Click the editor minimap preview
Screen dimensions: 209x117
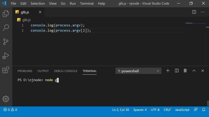pos(195,23)
